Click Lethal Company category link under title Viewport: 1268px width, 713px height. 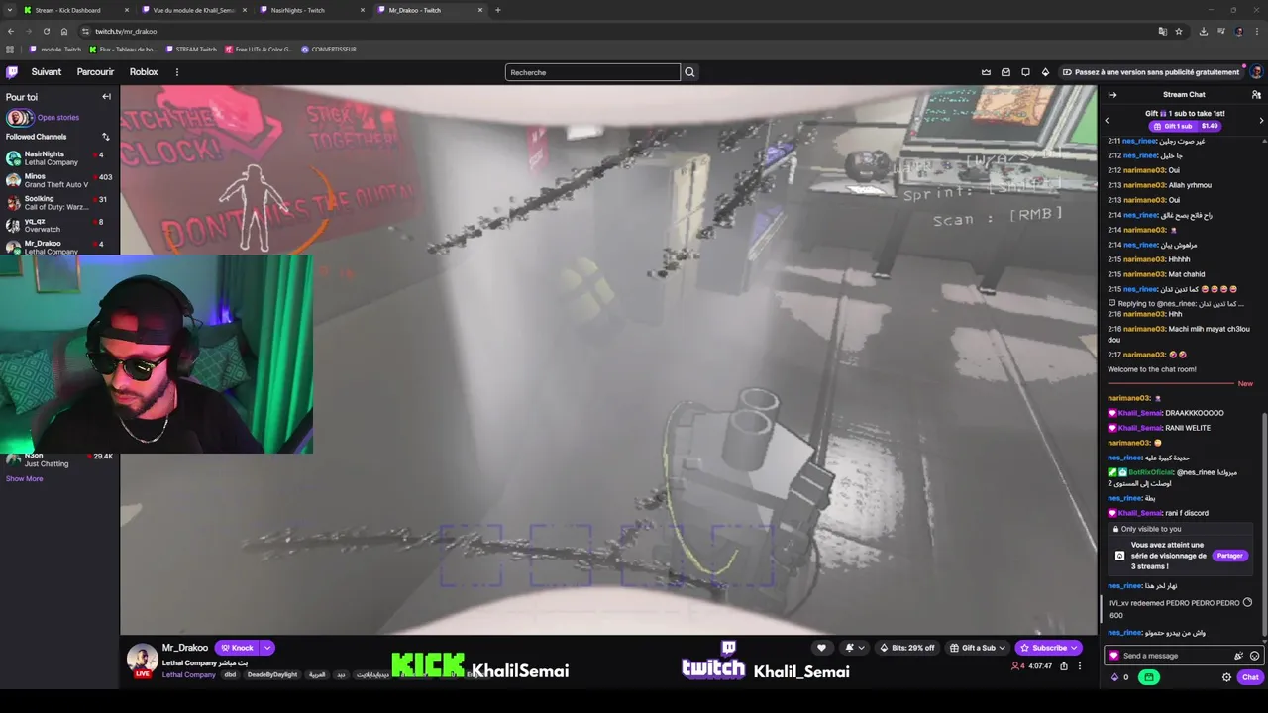tap(188, 675)
